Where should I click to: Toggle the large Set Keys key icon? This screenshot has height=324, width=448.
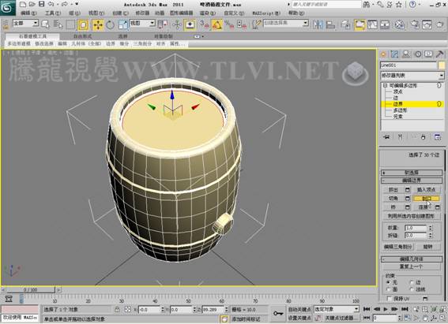coord(277,314)
